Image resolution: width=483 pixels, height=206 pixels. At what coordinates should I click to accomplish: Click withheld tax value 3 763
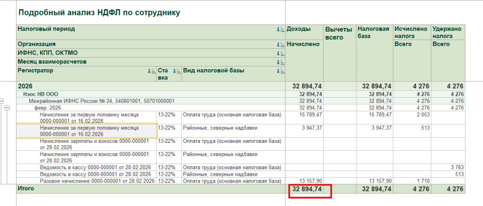[457, 167]
